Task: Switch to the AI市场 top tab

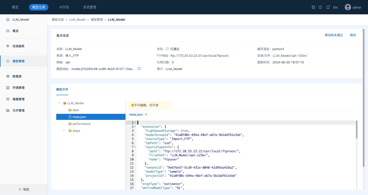Action: click(64, 7)
